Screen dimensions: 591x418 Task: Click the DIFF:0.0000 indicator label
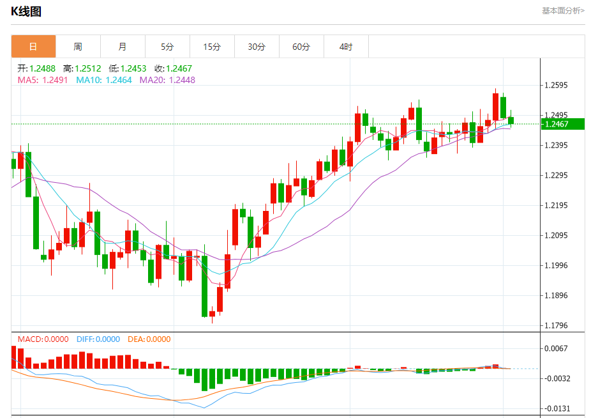(98, 339)
